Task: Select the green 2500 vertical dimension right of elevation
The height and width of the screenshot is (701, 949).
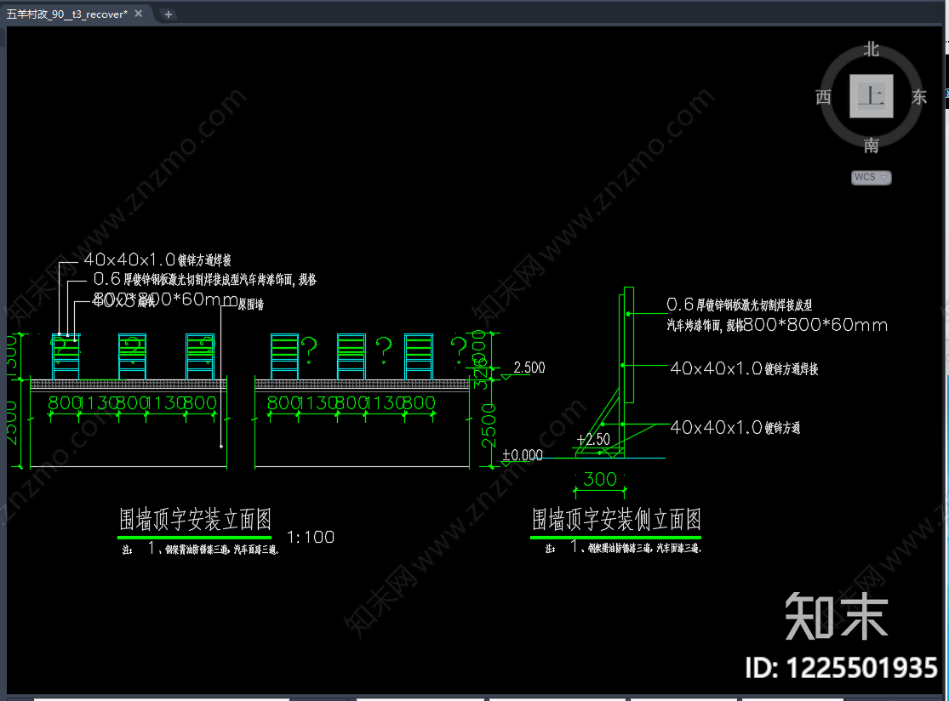Action: click(488, 426)
